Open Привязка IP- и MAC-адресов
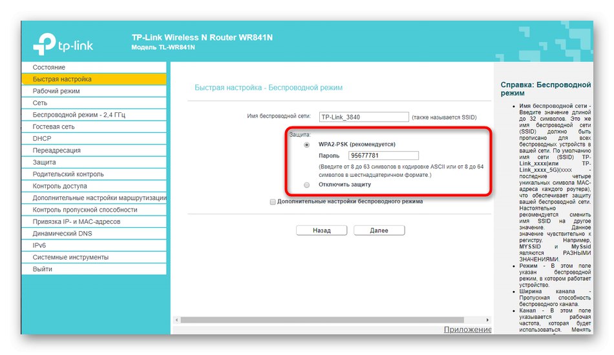The height and width of the screenshot is (355, 614). coord(94,221)
